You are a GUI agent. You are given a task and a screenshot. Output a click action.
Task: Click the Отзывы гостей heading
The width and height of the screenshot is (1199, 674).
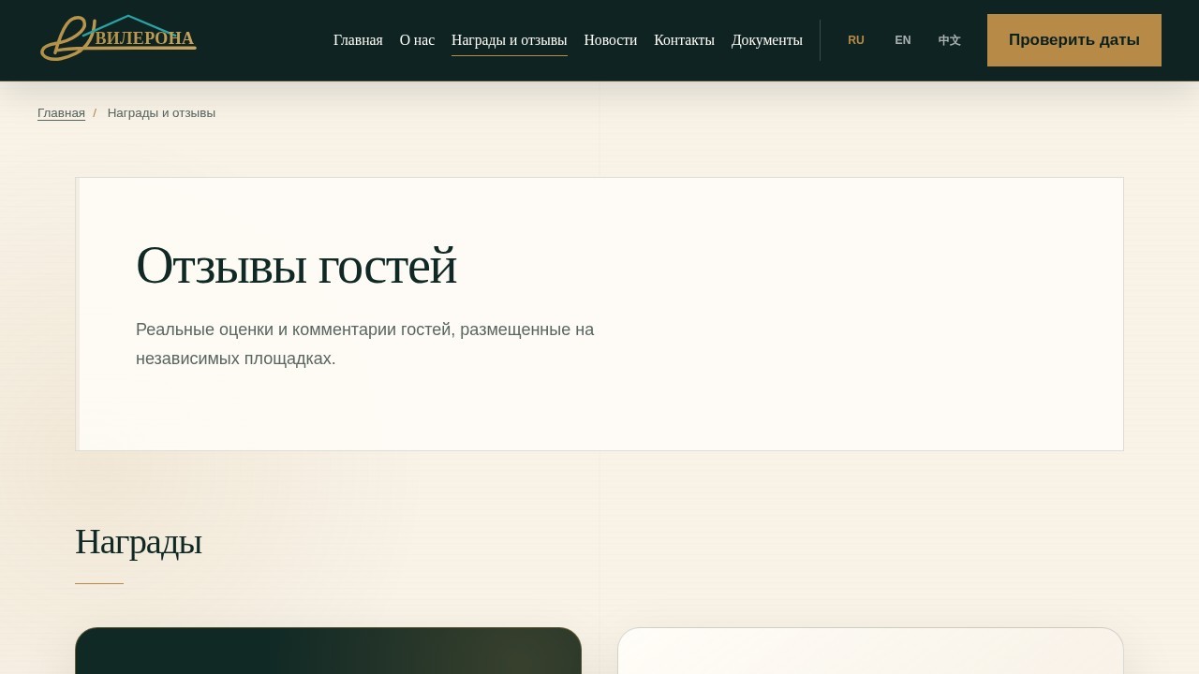tap(296, 265)
